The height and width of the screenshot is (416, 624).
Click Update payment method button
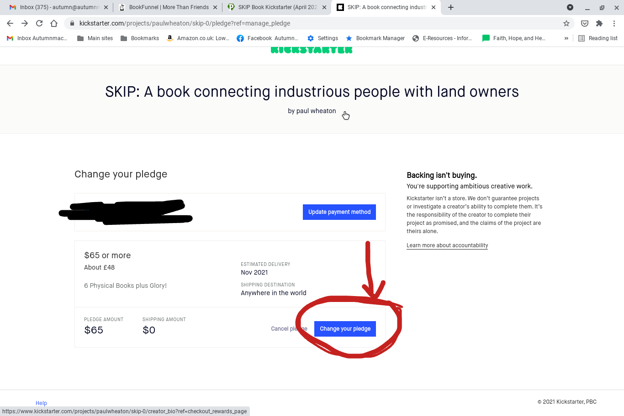tap(339, 212)
